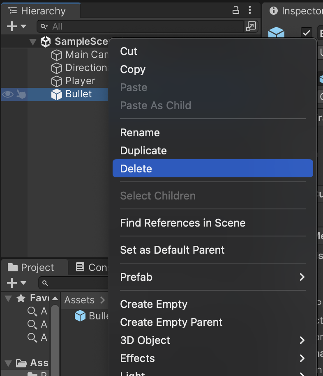Image resolution: width=323 pixels, height=376 pixels.
Task: Open the Hierarchy plus create dropdown
Action: 16,26
